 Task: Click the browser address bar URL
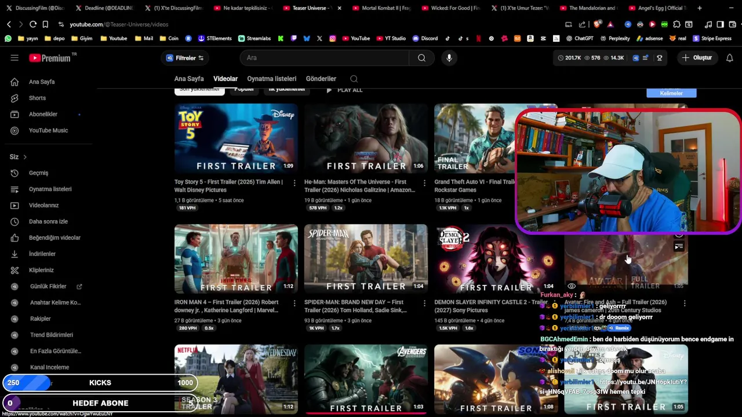[119, 24]
